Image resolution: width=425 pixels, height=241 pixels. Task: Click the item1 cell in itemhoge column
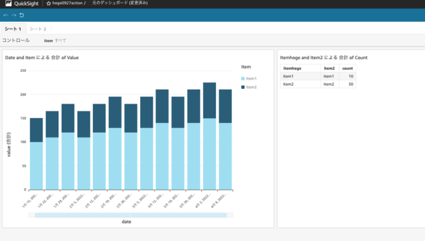[x=301, y=76]
